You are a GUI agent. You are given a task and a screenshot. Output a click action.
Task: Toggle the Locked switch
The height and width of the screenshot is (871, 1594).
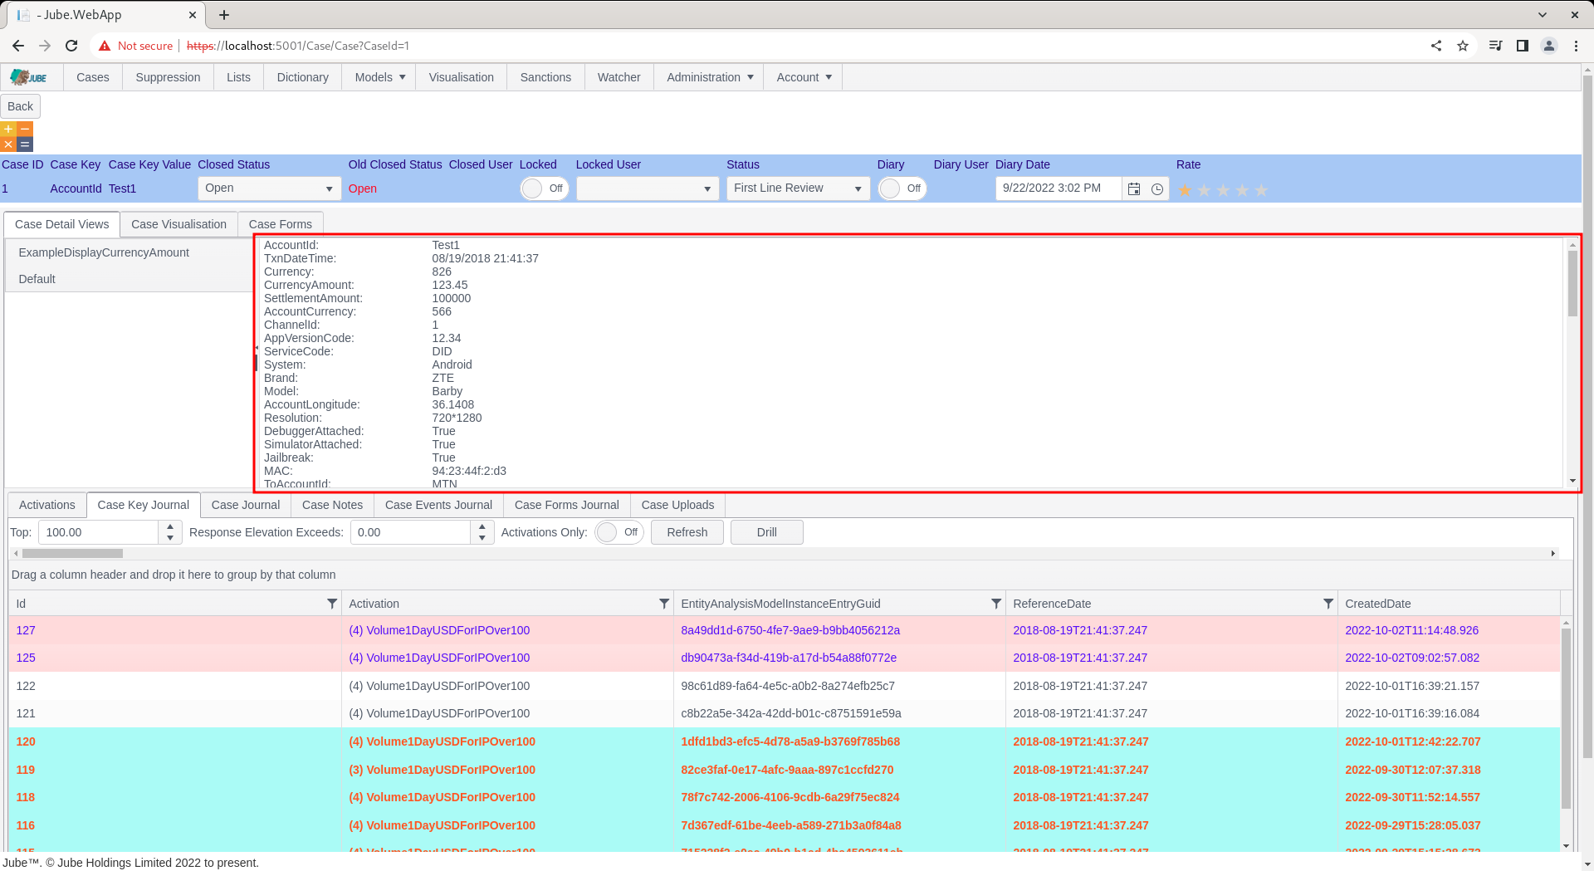(545, 188)
